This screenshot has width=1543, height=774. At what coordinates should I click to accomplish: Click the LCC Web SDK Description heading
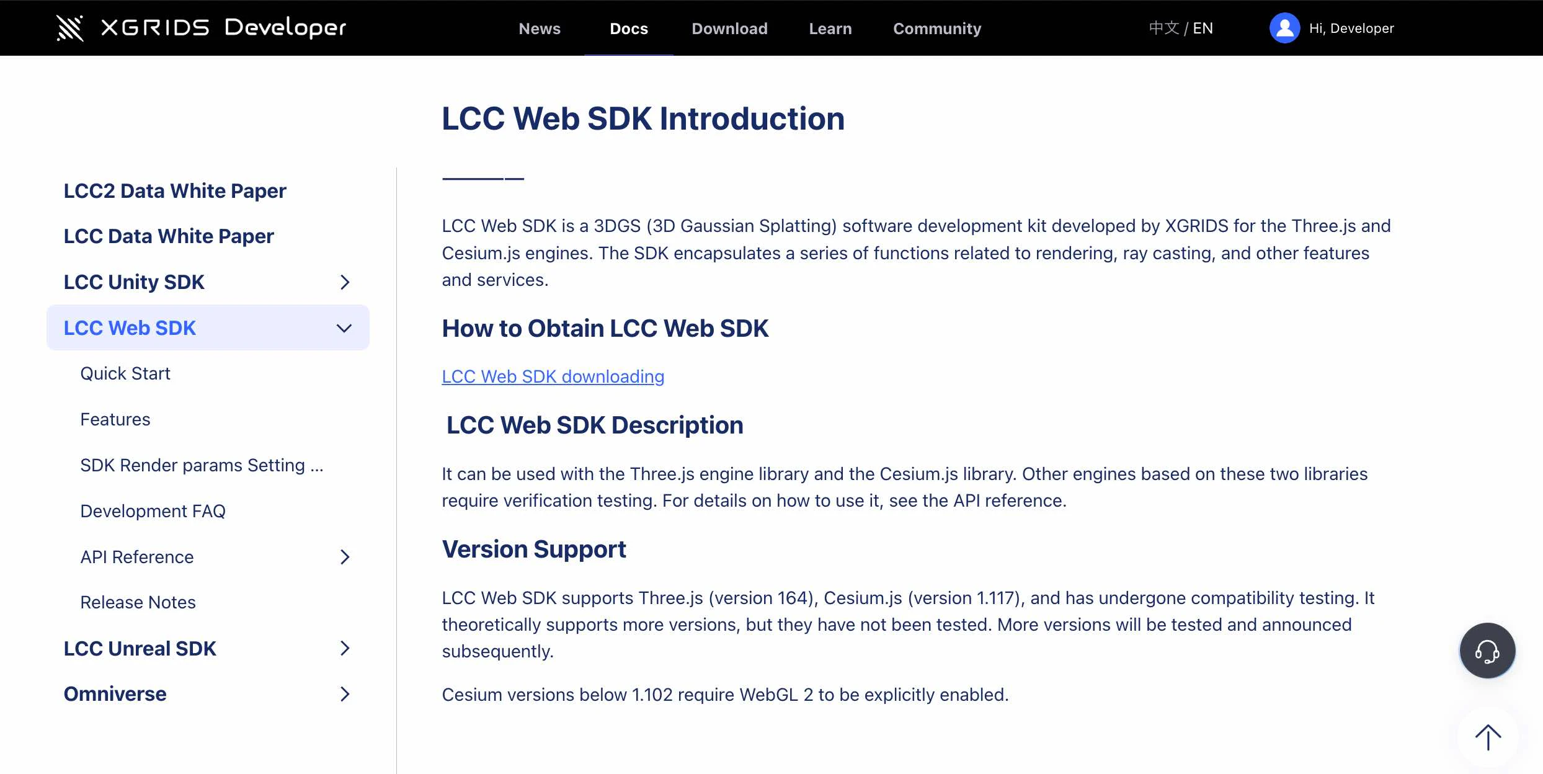595,425
